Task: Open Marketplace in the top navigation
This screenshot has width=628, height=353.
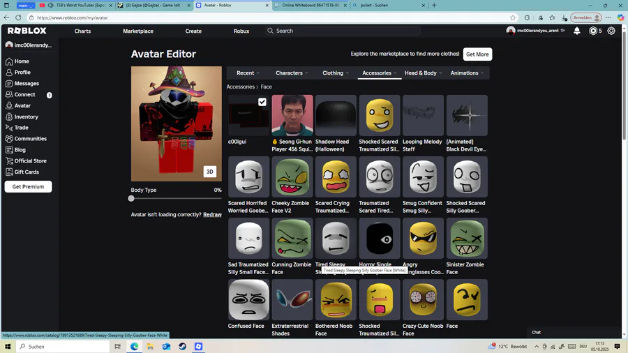Action: click(x=138, y=31)
